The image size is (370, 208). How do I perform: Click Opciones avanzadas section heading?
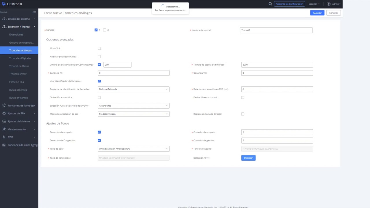(60, 40)
